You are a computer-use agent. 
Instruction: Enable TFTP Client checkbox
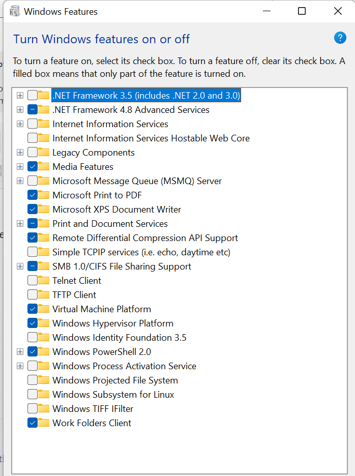(33, 295)
